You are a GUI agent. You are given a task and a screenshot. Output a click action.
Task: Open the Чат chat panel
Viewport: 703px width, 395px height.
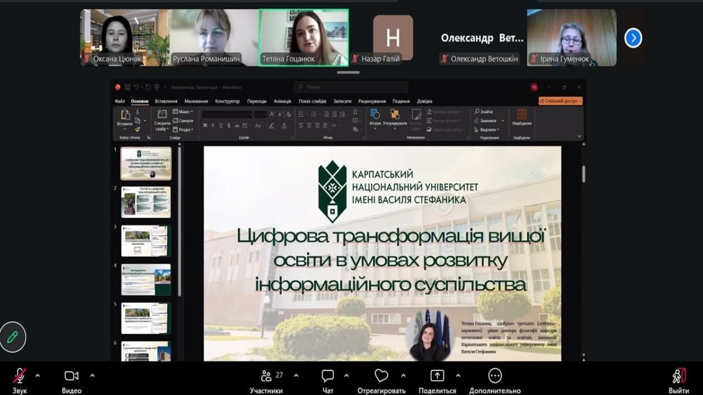(x=328, y=376)
